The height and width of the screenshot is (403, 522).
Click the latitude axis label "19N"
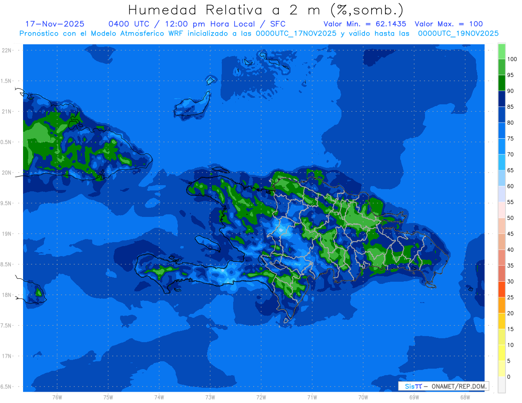point(7,233)
